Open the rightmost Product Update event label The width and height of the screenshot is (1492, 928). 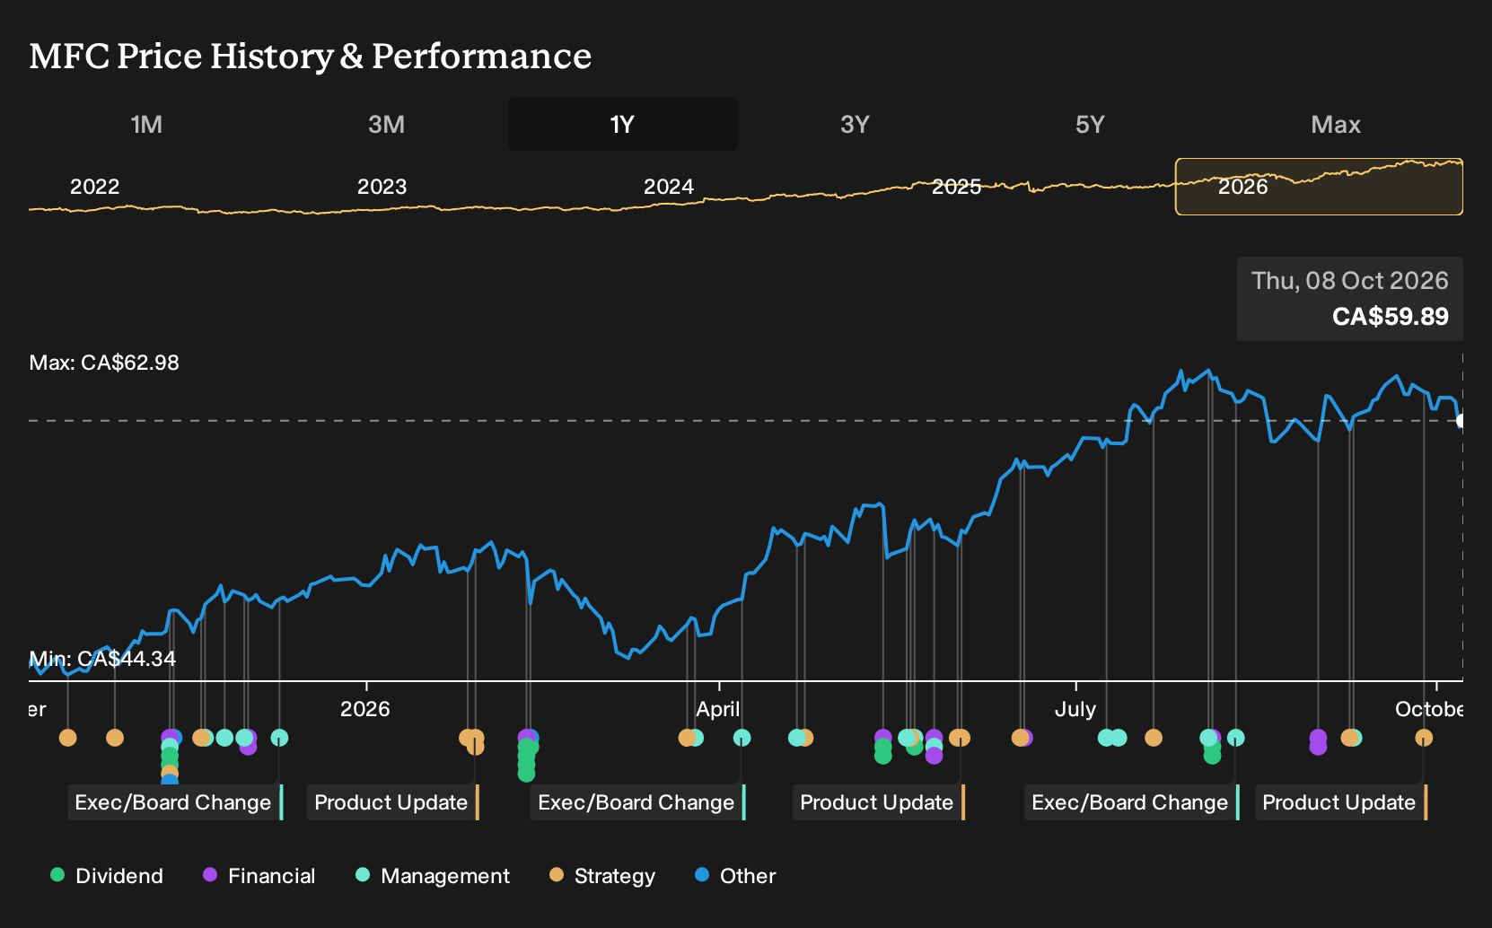pyautogui.click(x=1341, y=802)
